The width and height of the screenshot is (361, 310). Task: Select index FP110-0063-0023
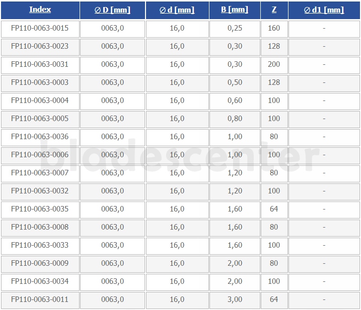40,46
